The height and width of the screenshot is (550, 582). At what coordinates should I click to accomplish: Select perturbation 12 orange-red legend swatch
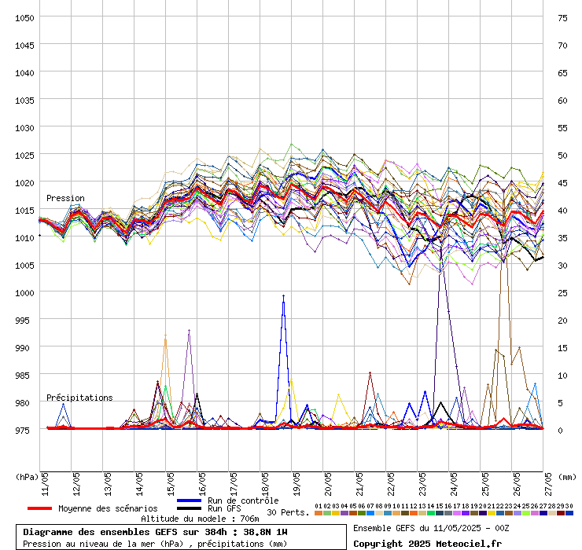coord(414,513)
